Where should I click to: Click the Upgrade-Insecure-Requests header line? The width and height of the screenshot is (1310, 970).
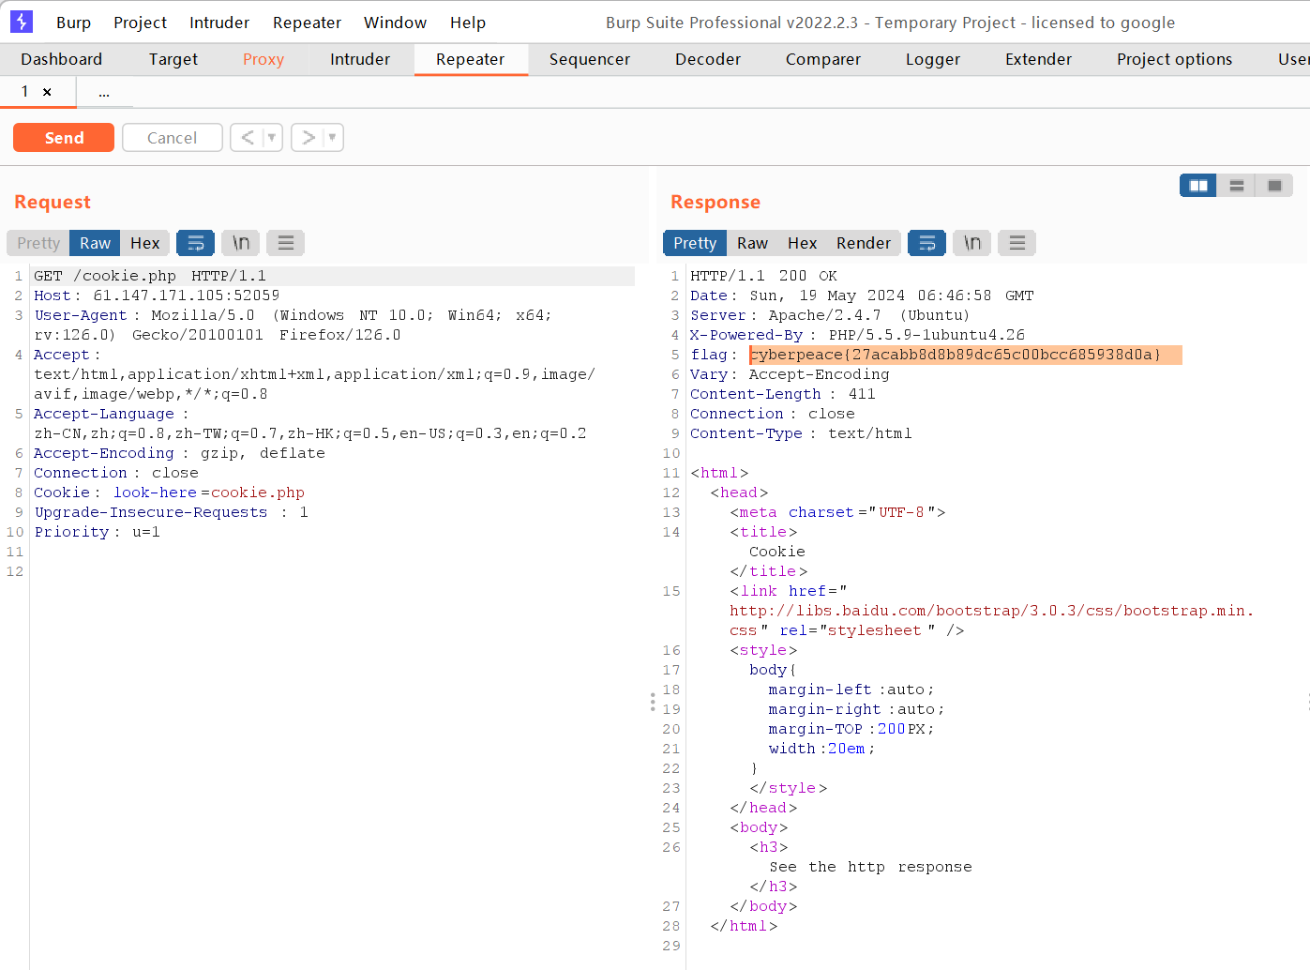click(172, 512)
